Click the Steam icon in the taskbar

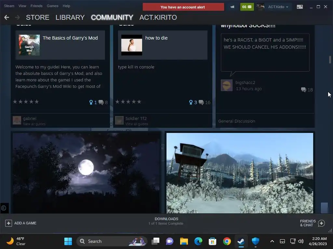(x=241, y=241)
